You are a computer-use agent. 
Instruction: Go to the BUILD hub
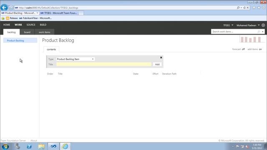(43, 25)
